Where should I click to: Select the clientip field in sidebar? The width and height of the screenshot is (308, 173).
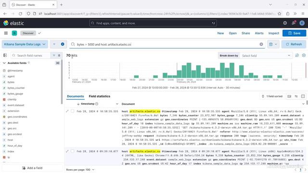(12, 99)
